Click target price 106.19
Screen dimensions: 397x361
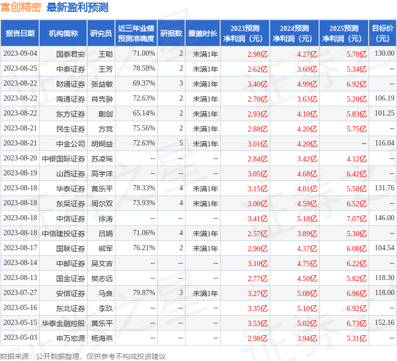pos(384,99)
